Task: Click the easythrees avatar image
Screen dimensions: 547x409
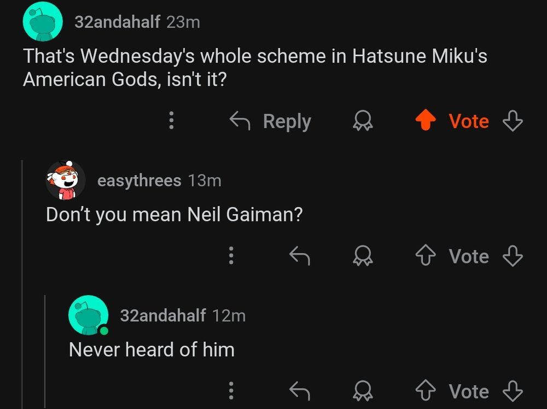Action: (65, 180)
